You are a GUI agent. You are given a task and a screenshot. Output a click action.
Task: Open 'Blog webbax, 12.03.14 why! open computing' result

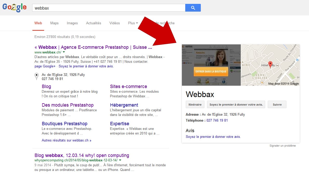point(82,155)
